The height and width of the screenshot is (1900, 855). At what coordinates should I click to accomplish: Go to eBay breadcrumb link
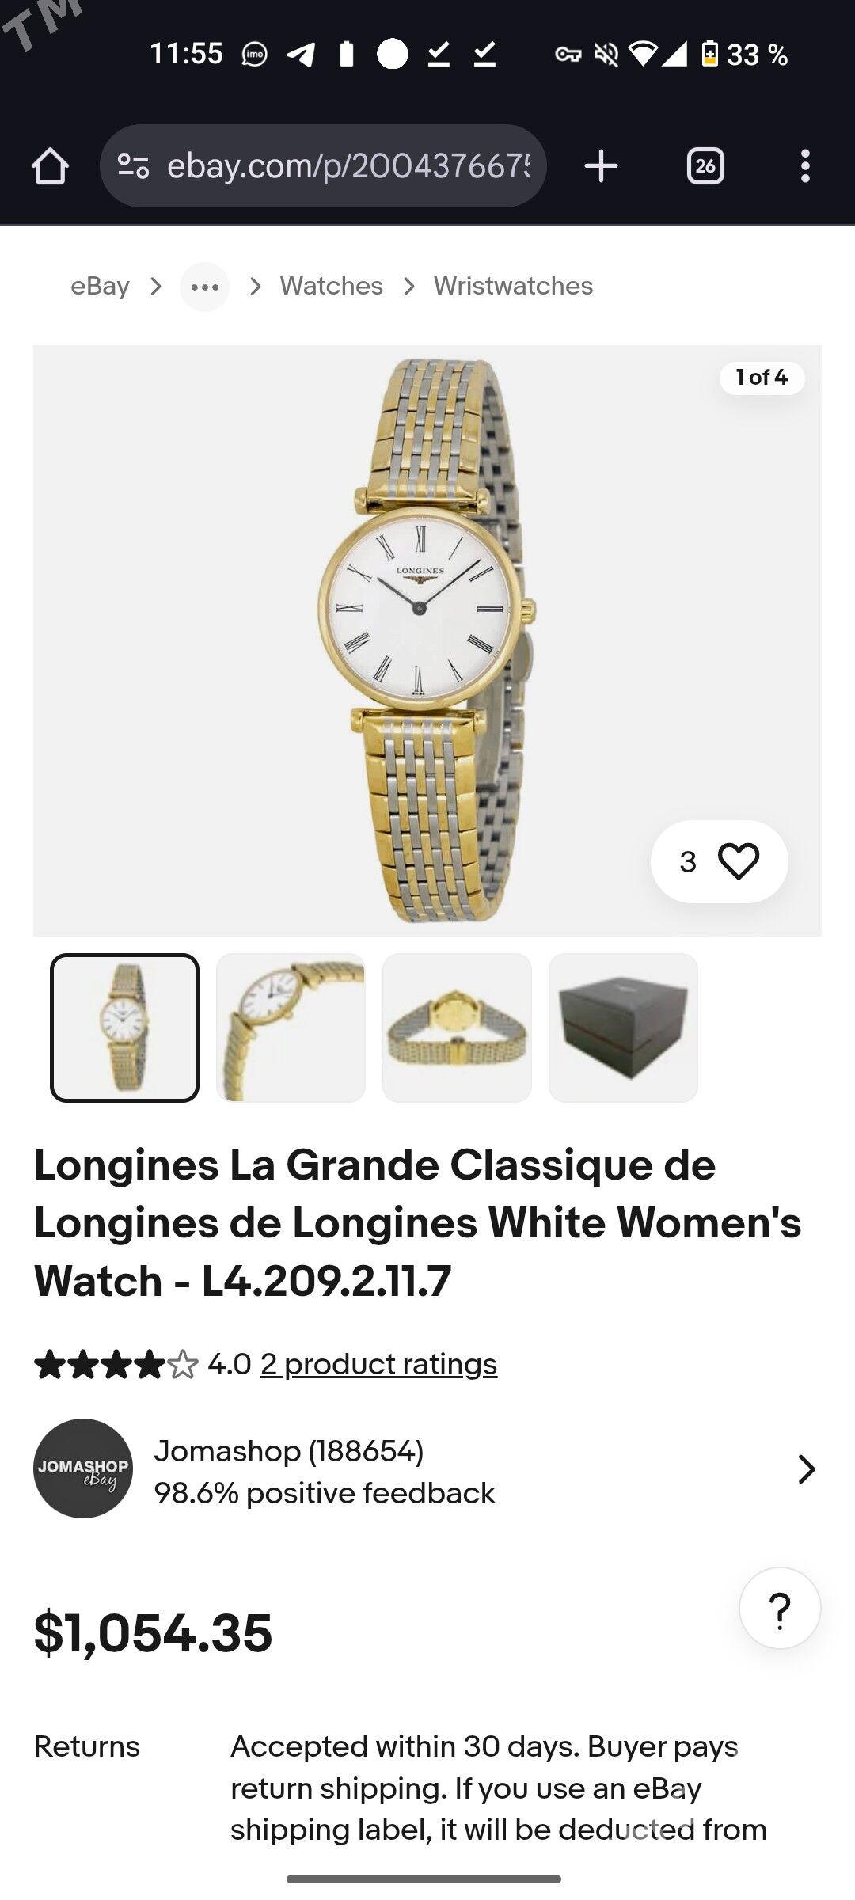coord(100,286)
